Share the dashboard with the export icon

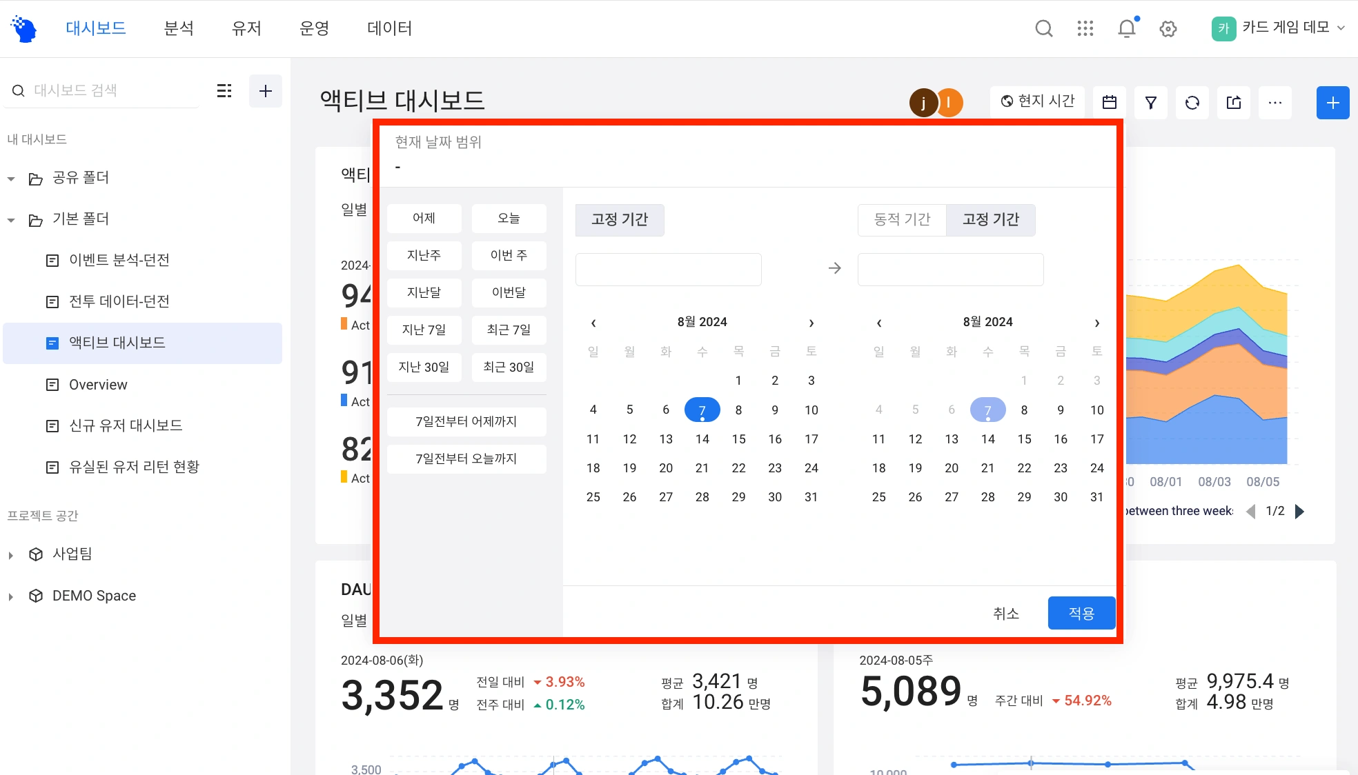coord(1234,103)
